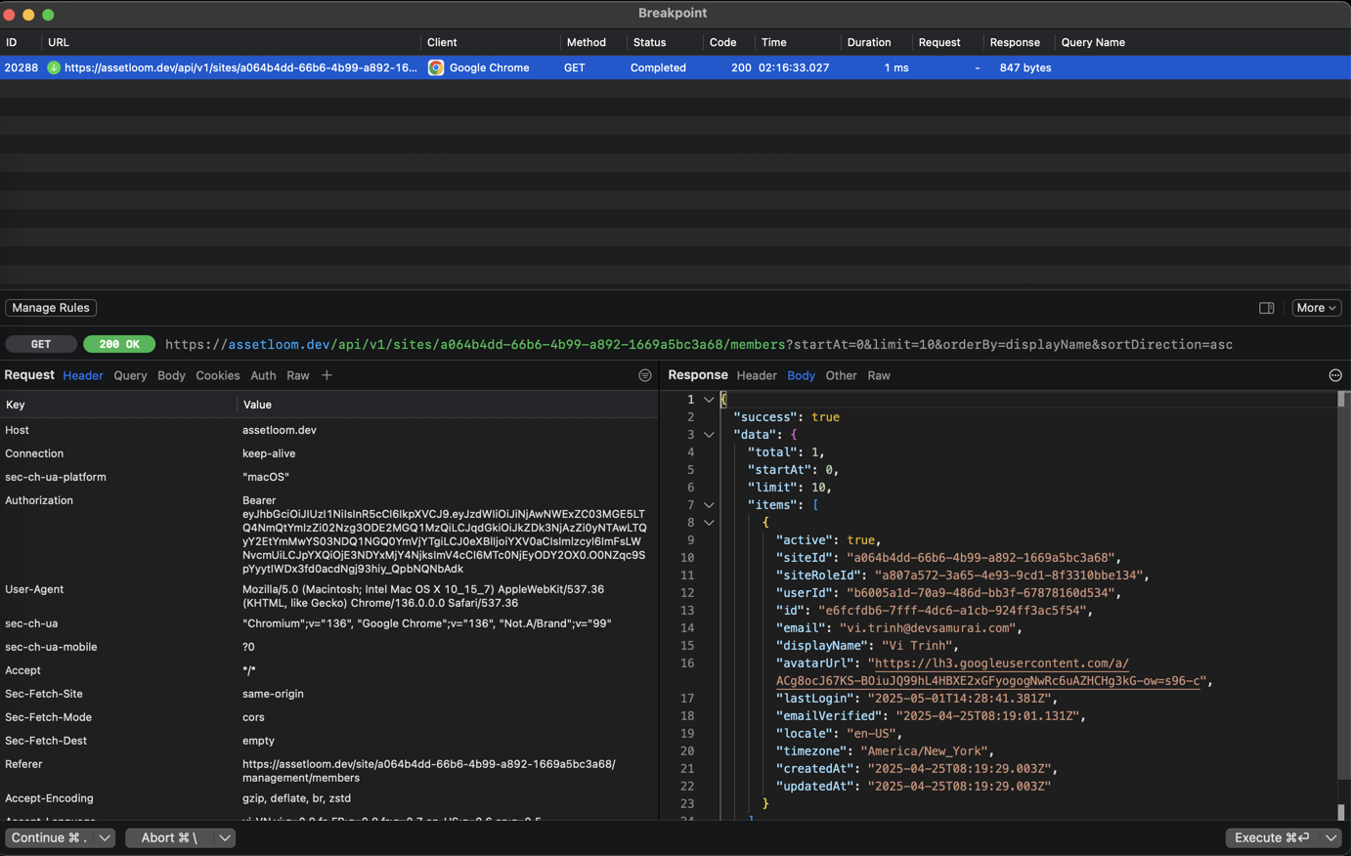Switch to the Request Raw tab

coord(298,375)
